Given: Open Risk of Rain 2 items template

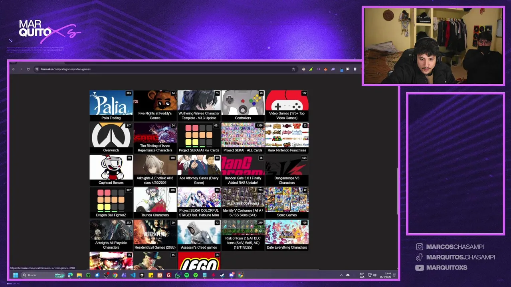Looking at the screenshot, I should (x=243, y=235).
